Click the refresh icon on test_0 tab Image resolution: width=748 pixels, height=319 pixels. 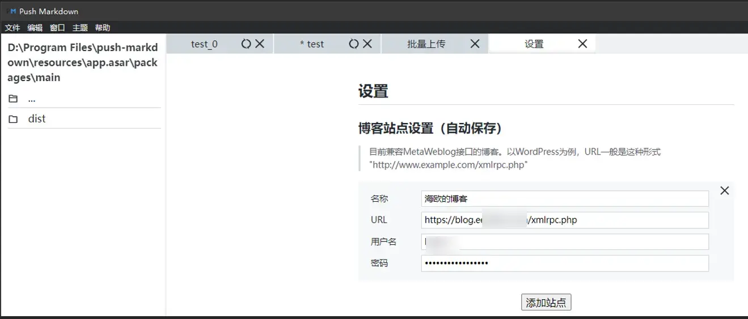tap(246, 44)
